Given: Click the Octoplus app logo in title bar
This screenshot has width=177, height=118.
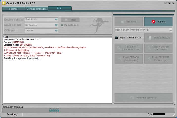Looking at the screenshot, I should [4, 3].
